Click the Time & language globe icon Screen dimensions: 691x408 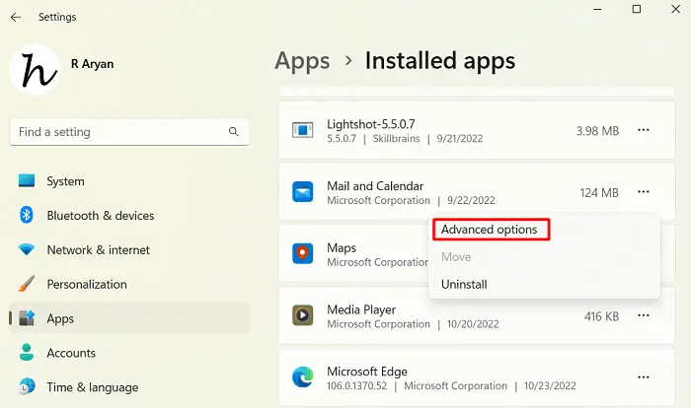pyautogui.click(x=27, y=386)
